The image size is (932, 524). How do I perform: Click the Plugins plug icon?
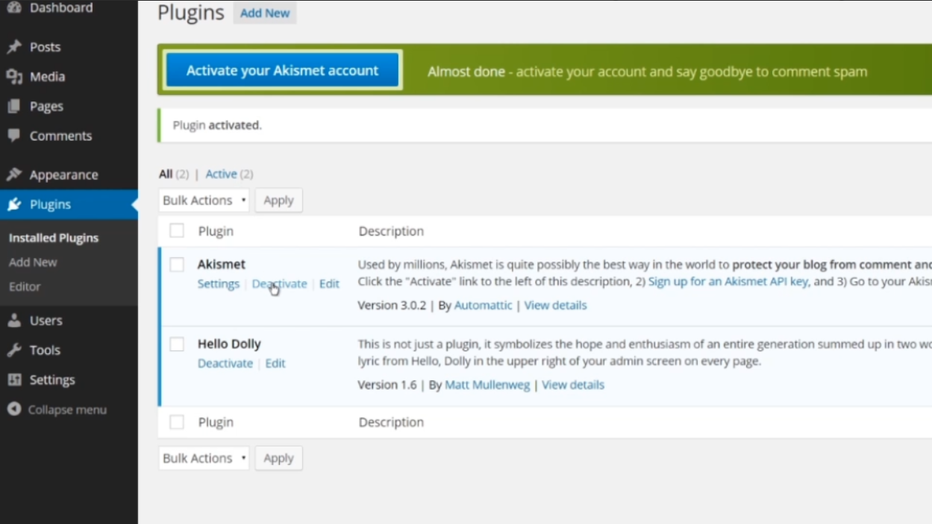tap(14, 204)
